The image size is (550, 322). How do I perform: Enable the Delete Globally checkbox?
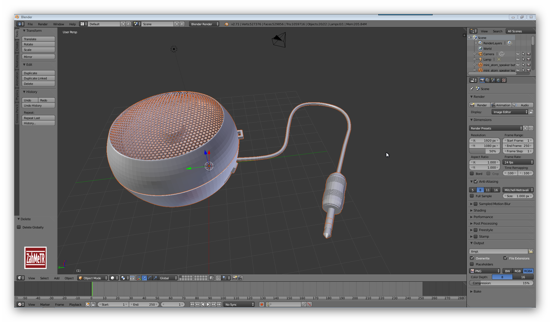[19, 227]
